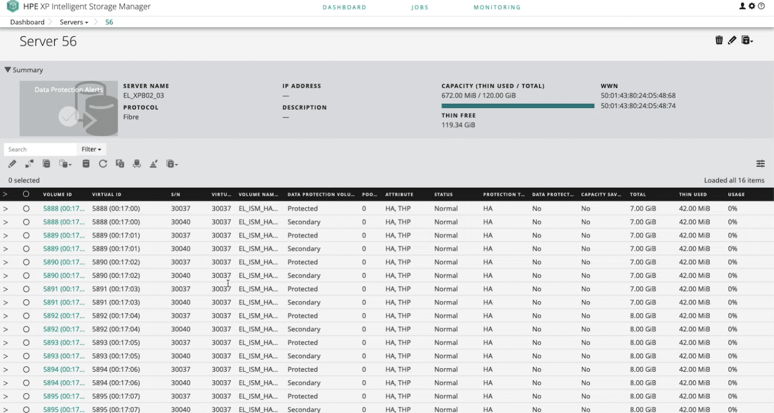The height and width of the screenshot is (413, 774).
Task: Open the settings gear icon
Action: click(752, 6)
